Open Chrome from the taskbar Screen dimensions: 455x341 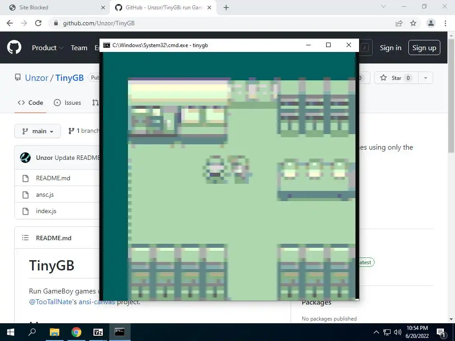click(76, 332)
